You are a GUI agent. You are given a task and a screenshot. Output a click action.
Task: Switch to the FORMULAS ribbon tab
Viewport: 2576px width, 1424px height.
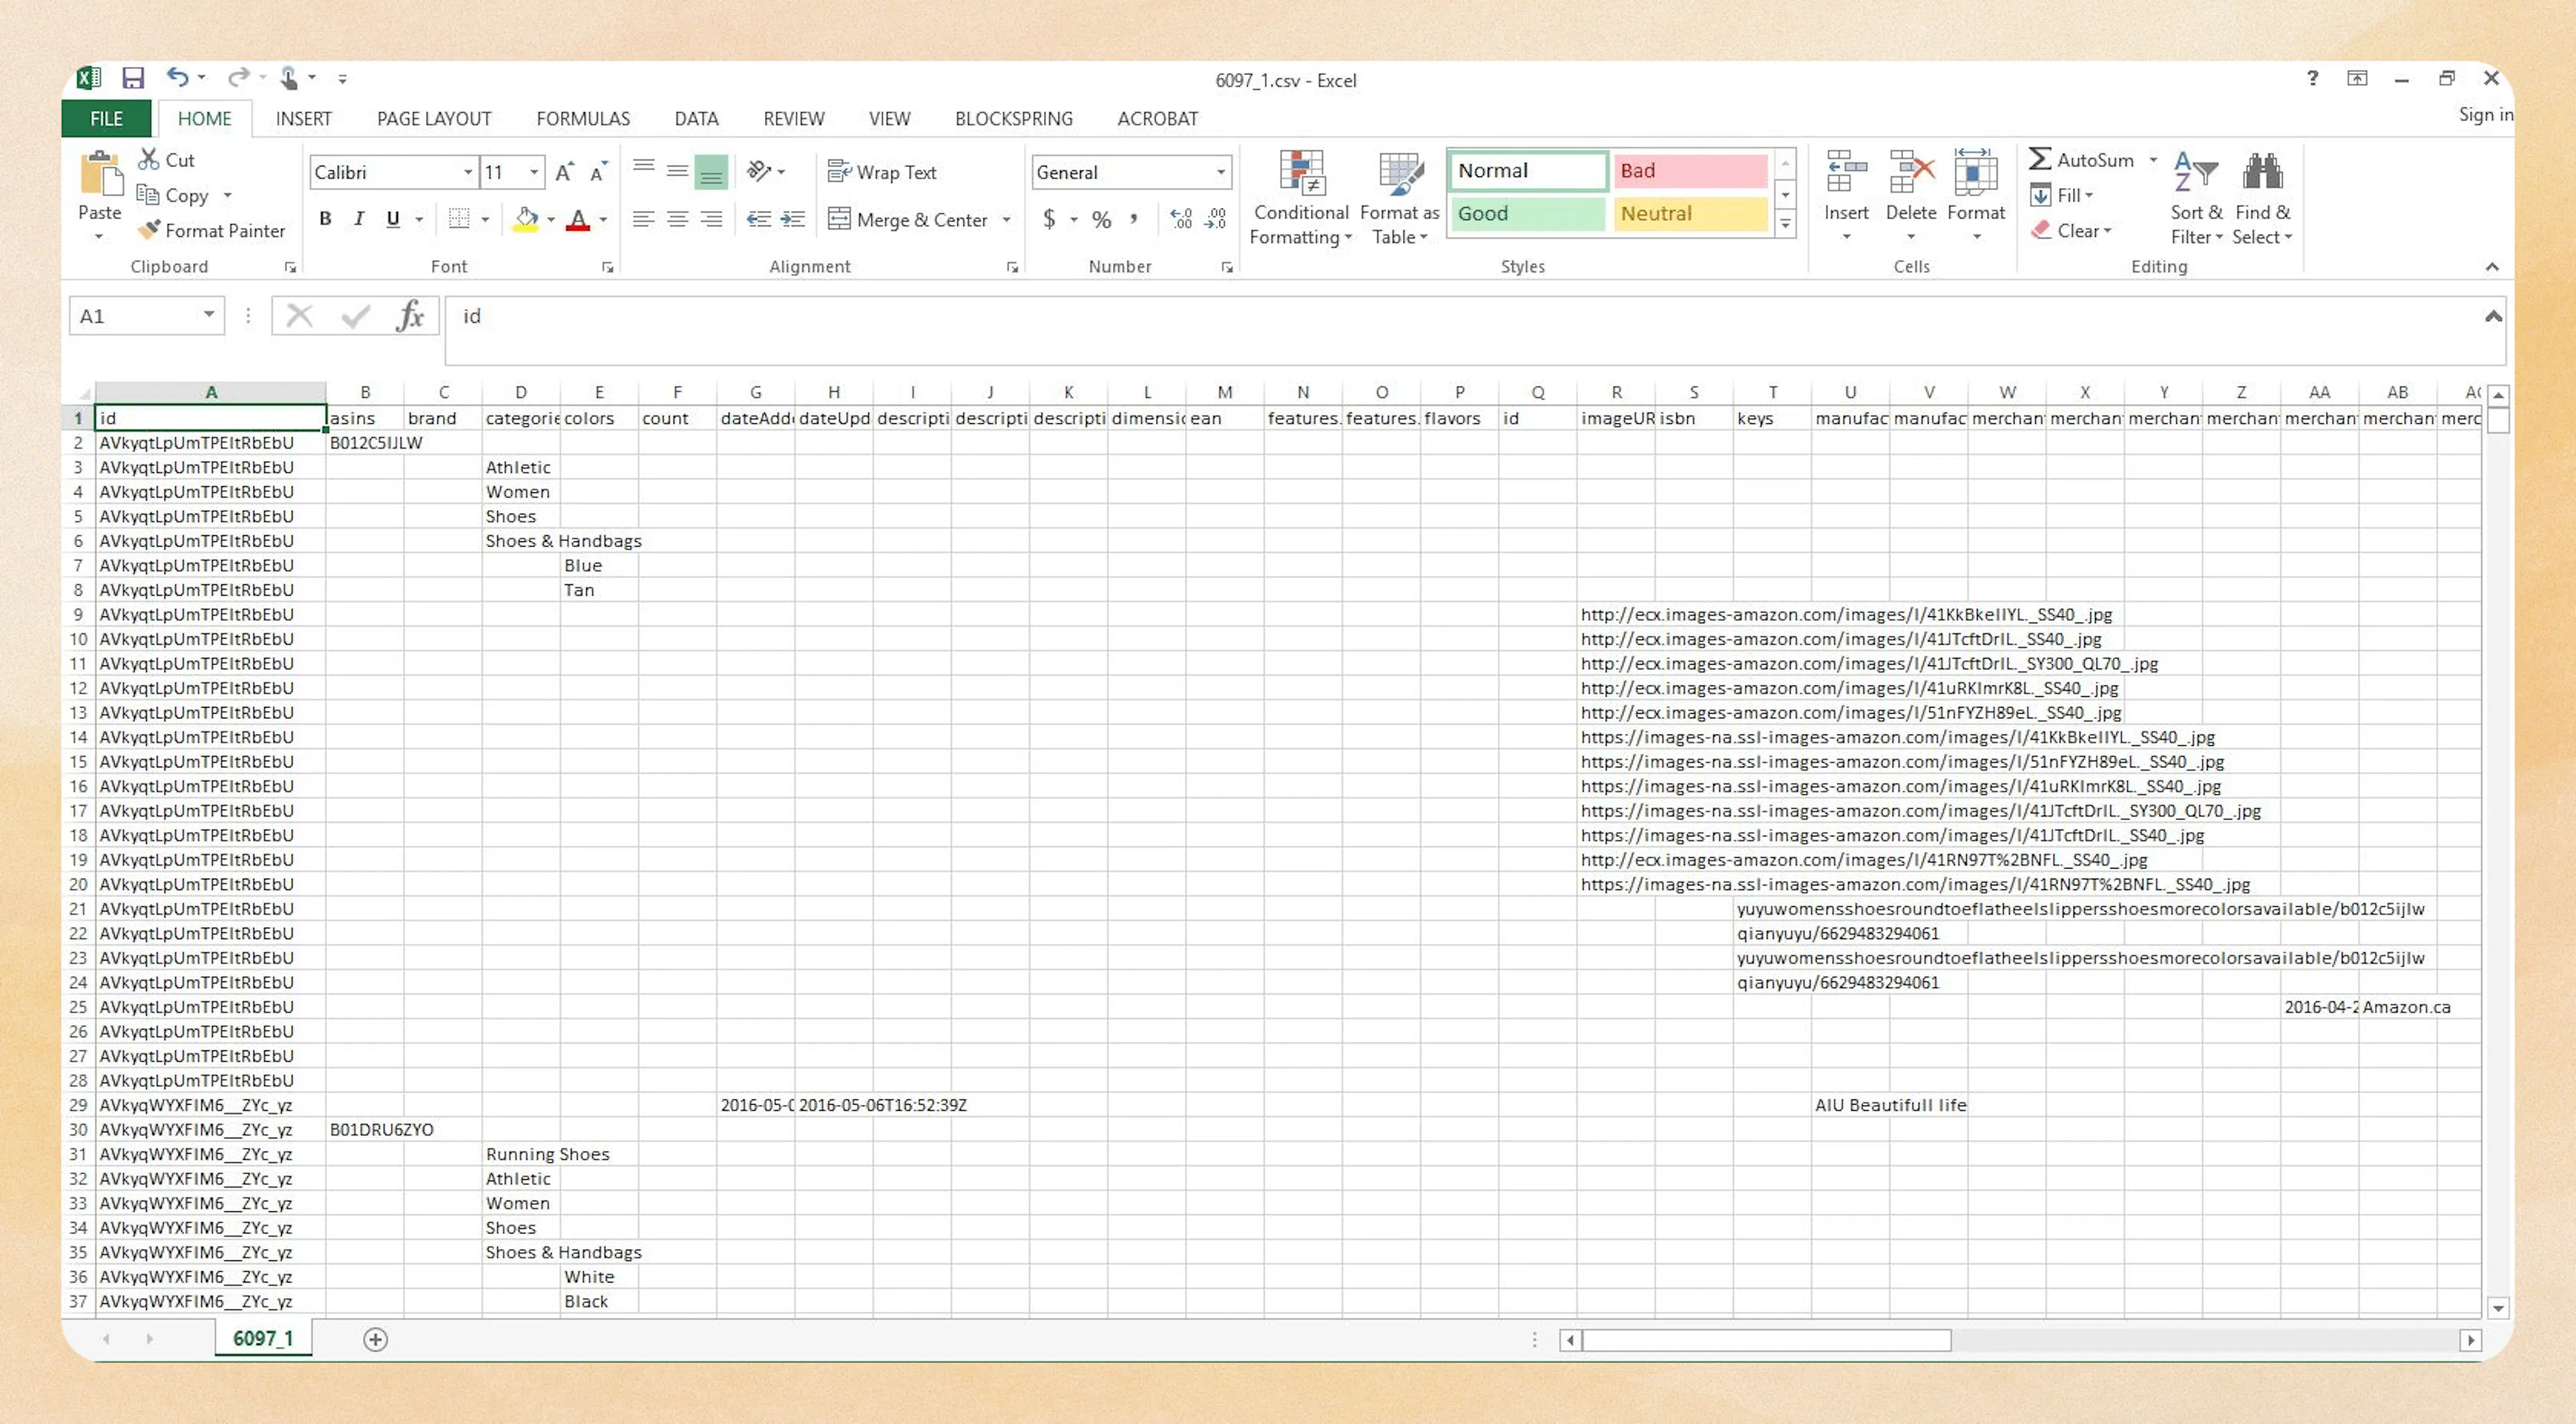[x=582, y=118]
